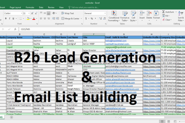Click Merge & Center button
Screen dimensions: 185x123
pos(70,18)
